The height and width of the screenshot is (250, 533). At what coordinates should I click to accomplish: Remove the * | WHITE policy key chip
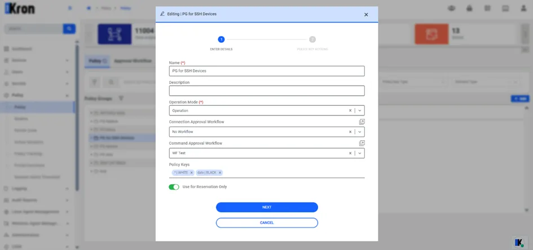pos(191,173)
